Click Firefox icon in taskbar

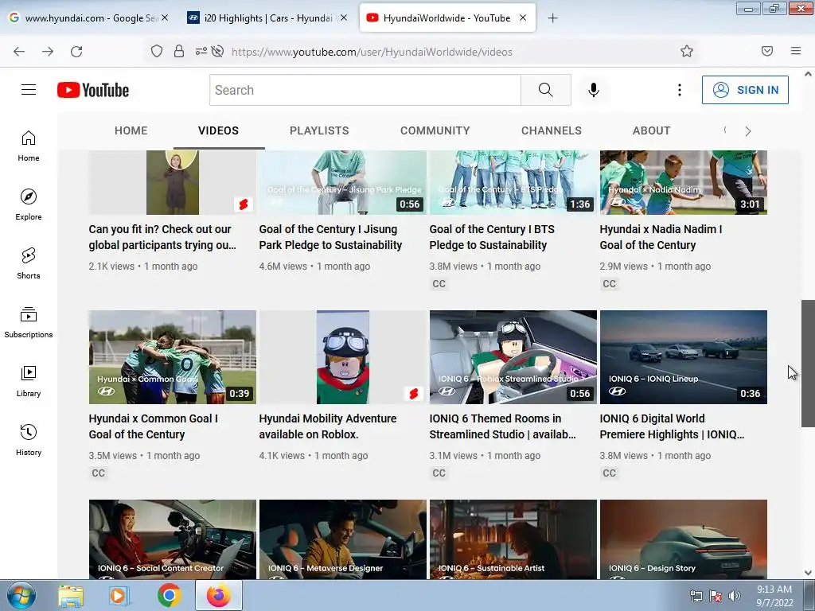click(x=218, y=595)
